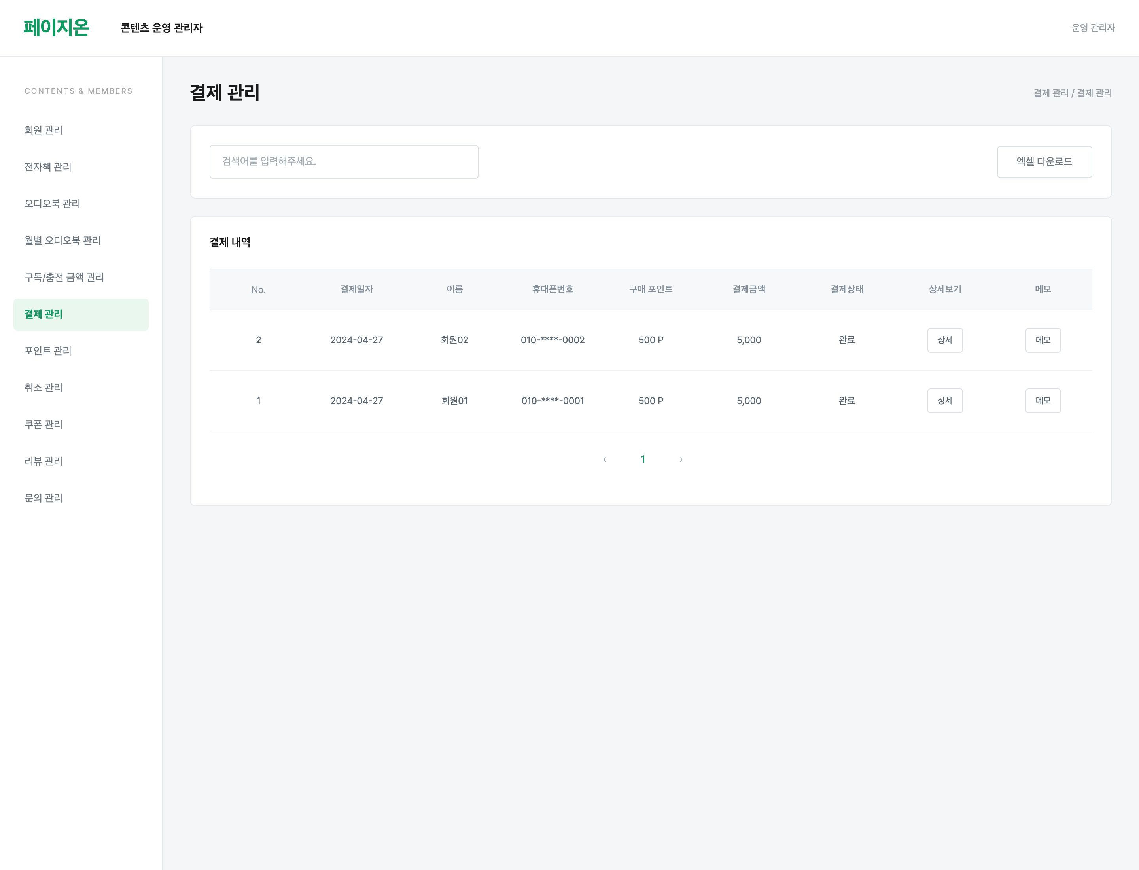The width and height of the screenshot is (1139, 870).
Task: Click the 엑셀 다운로드 button
Action: tap(1044, 162)
